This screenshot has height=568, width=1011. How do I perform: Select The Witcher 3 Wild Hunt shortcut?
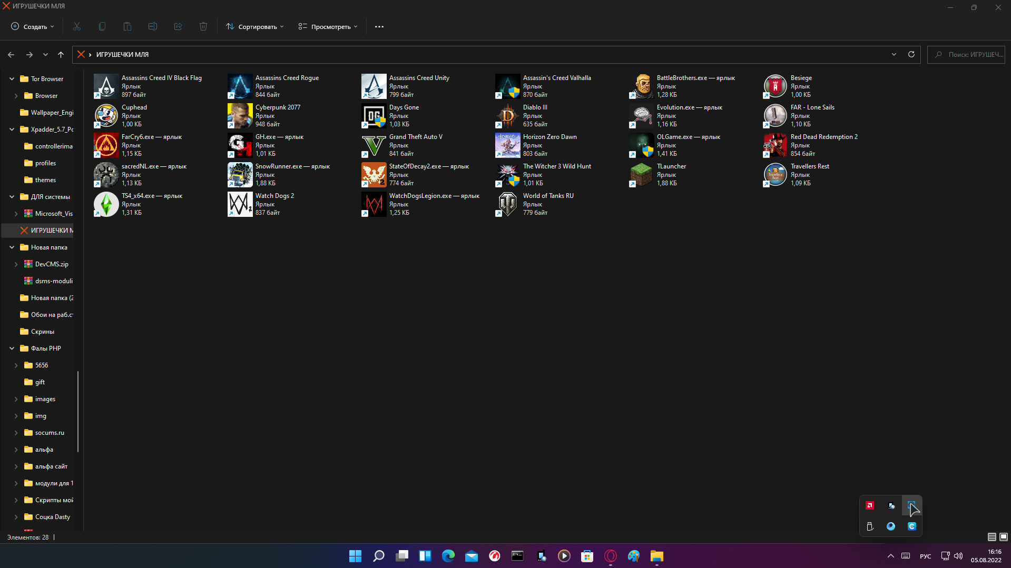[x=508, y=175]
